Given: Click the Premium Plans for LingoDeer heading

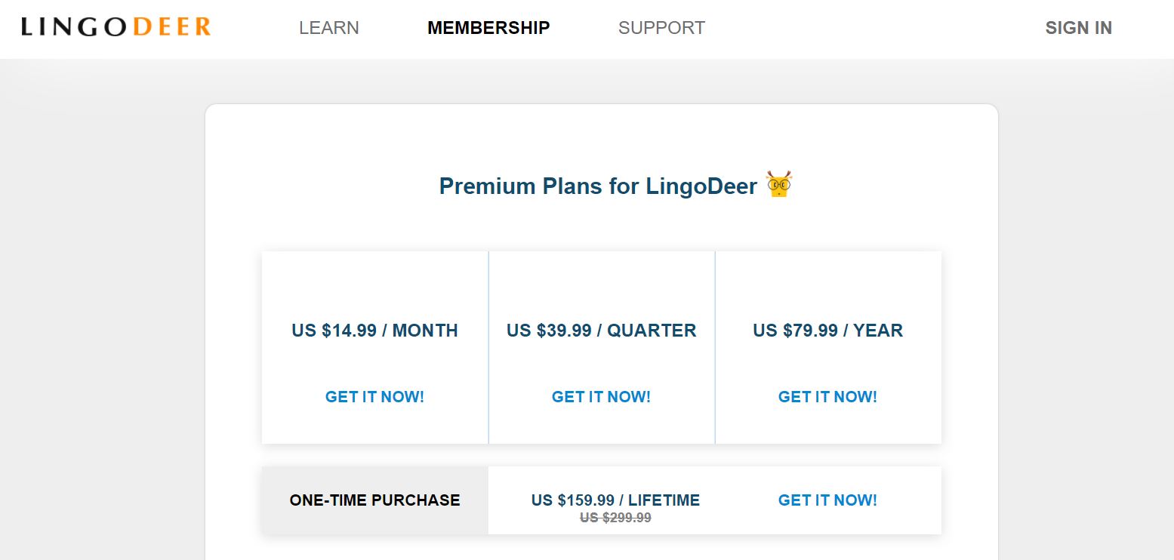Looking at the screenshot, I should point(597,186).
